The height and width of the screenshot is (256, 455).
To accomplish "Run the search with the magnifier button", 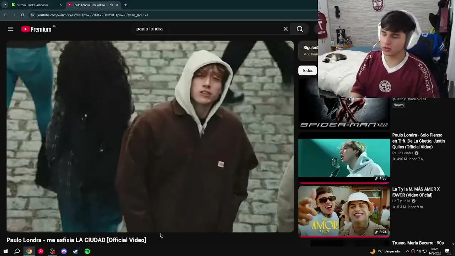I will (x=300, y=29).
